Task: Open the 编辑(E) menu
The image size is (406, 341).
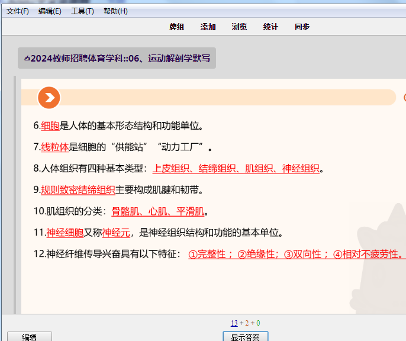Action: point(50,11)
